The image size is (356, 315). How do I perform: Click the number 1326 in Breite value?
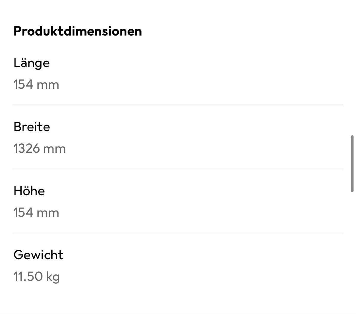(x=27, y=149)
